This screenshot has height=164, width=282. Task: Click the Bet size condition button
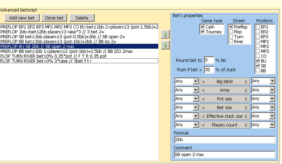click(225, 107)
